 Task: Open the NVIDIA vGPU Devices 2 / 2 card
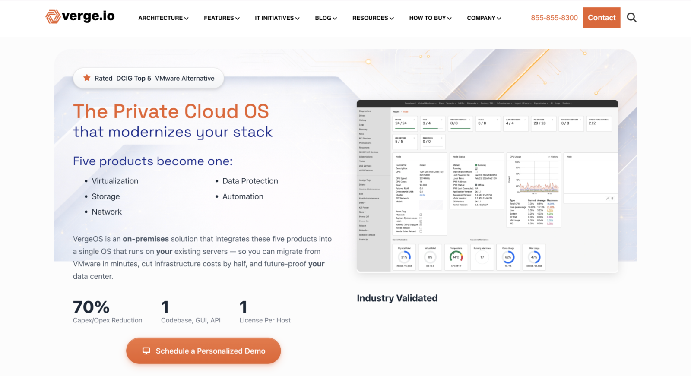[599, 123]
